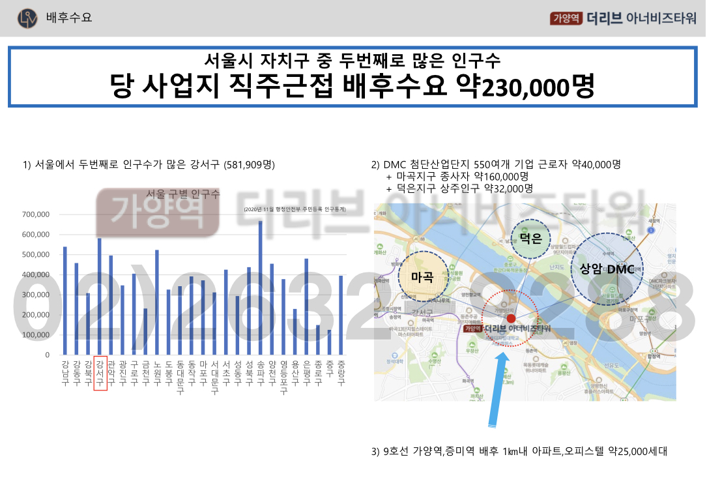Click the 송파구 x-axis label
The image size is (707, 500).
coord(261,373)
